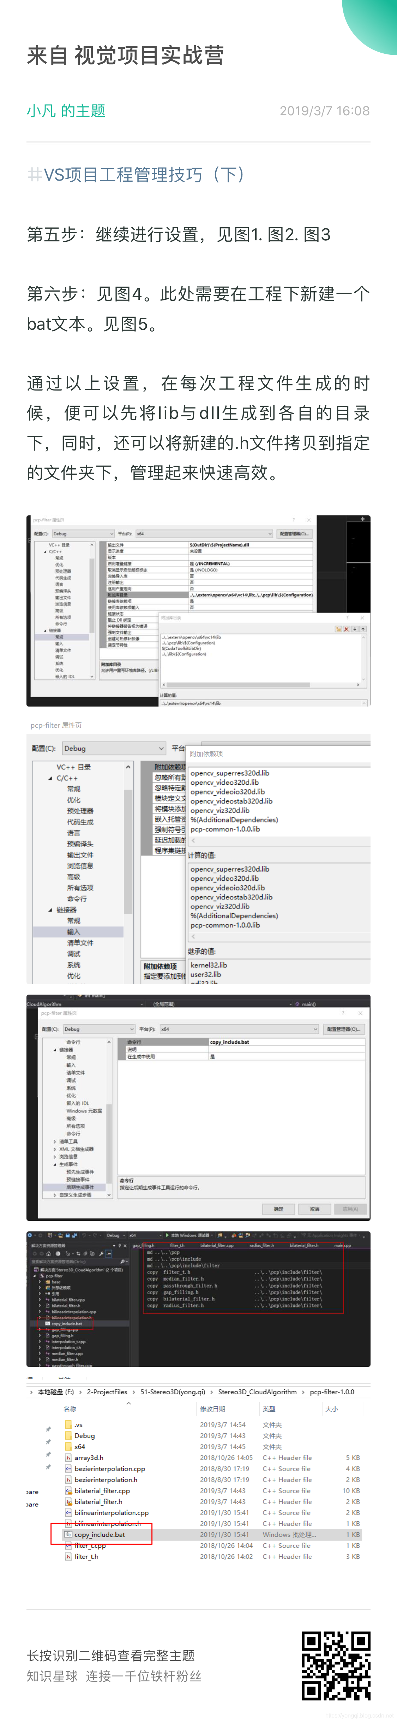Click the move-up arrow in 附加库目录 editor
Image resolution: width=397 pixels, height=1722 pixels.
363,629
